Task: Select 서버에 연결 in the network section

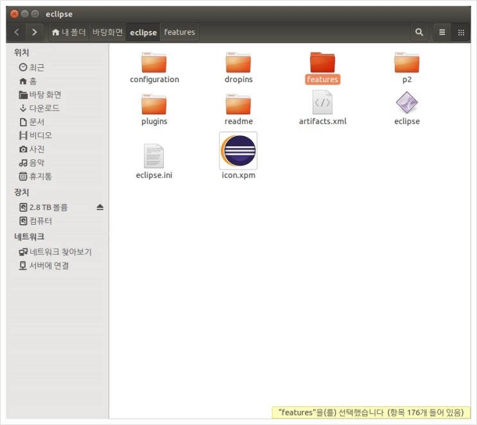Action: pos(49,265)
